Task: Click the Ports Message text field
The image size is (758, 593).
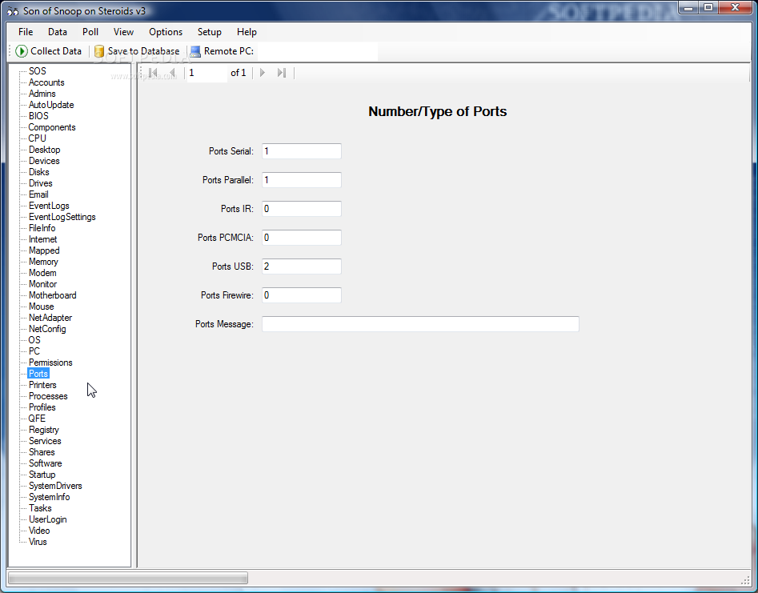Action: (x=420, y=324)
